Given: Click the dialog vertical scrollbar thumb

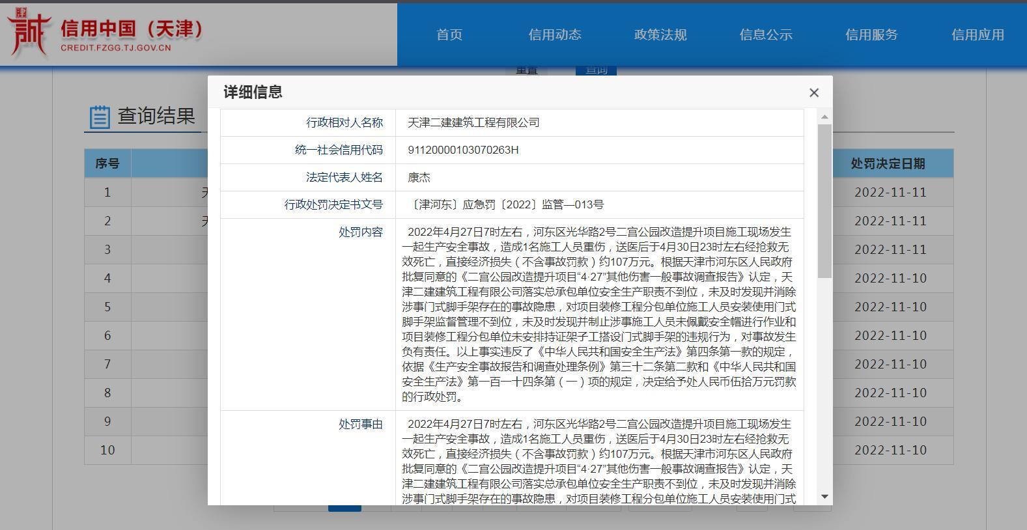Looking at the screenshot, I should (x=824, y=201).
